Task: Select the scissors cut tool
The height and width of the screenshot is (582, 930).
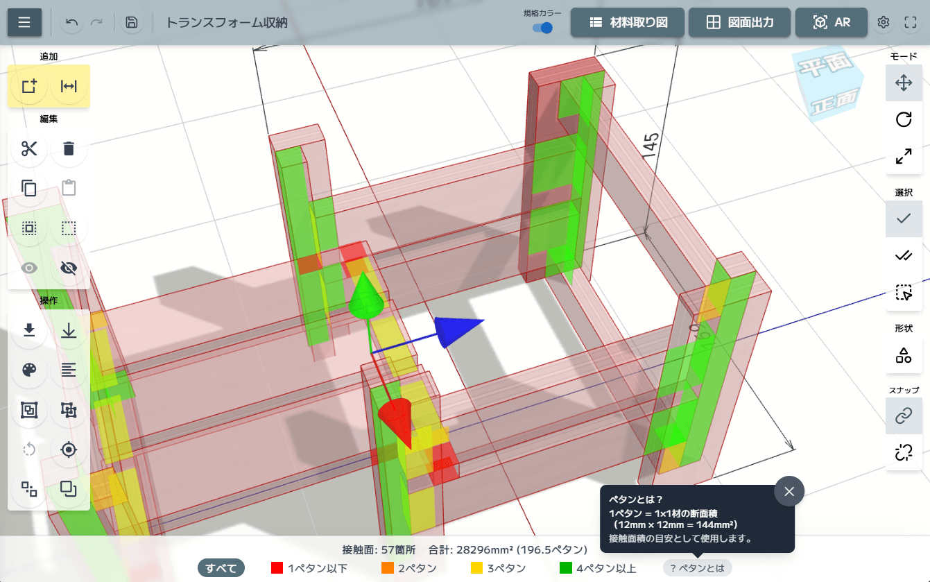Action: [29, 148]
